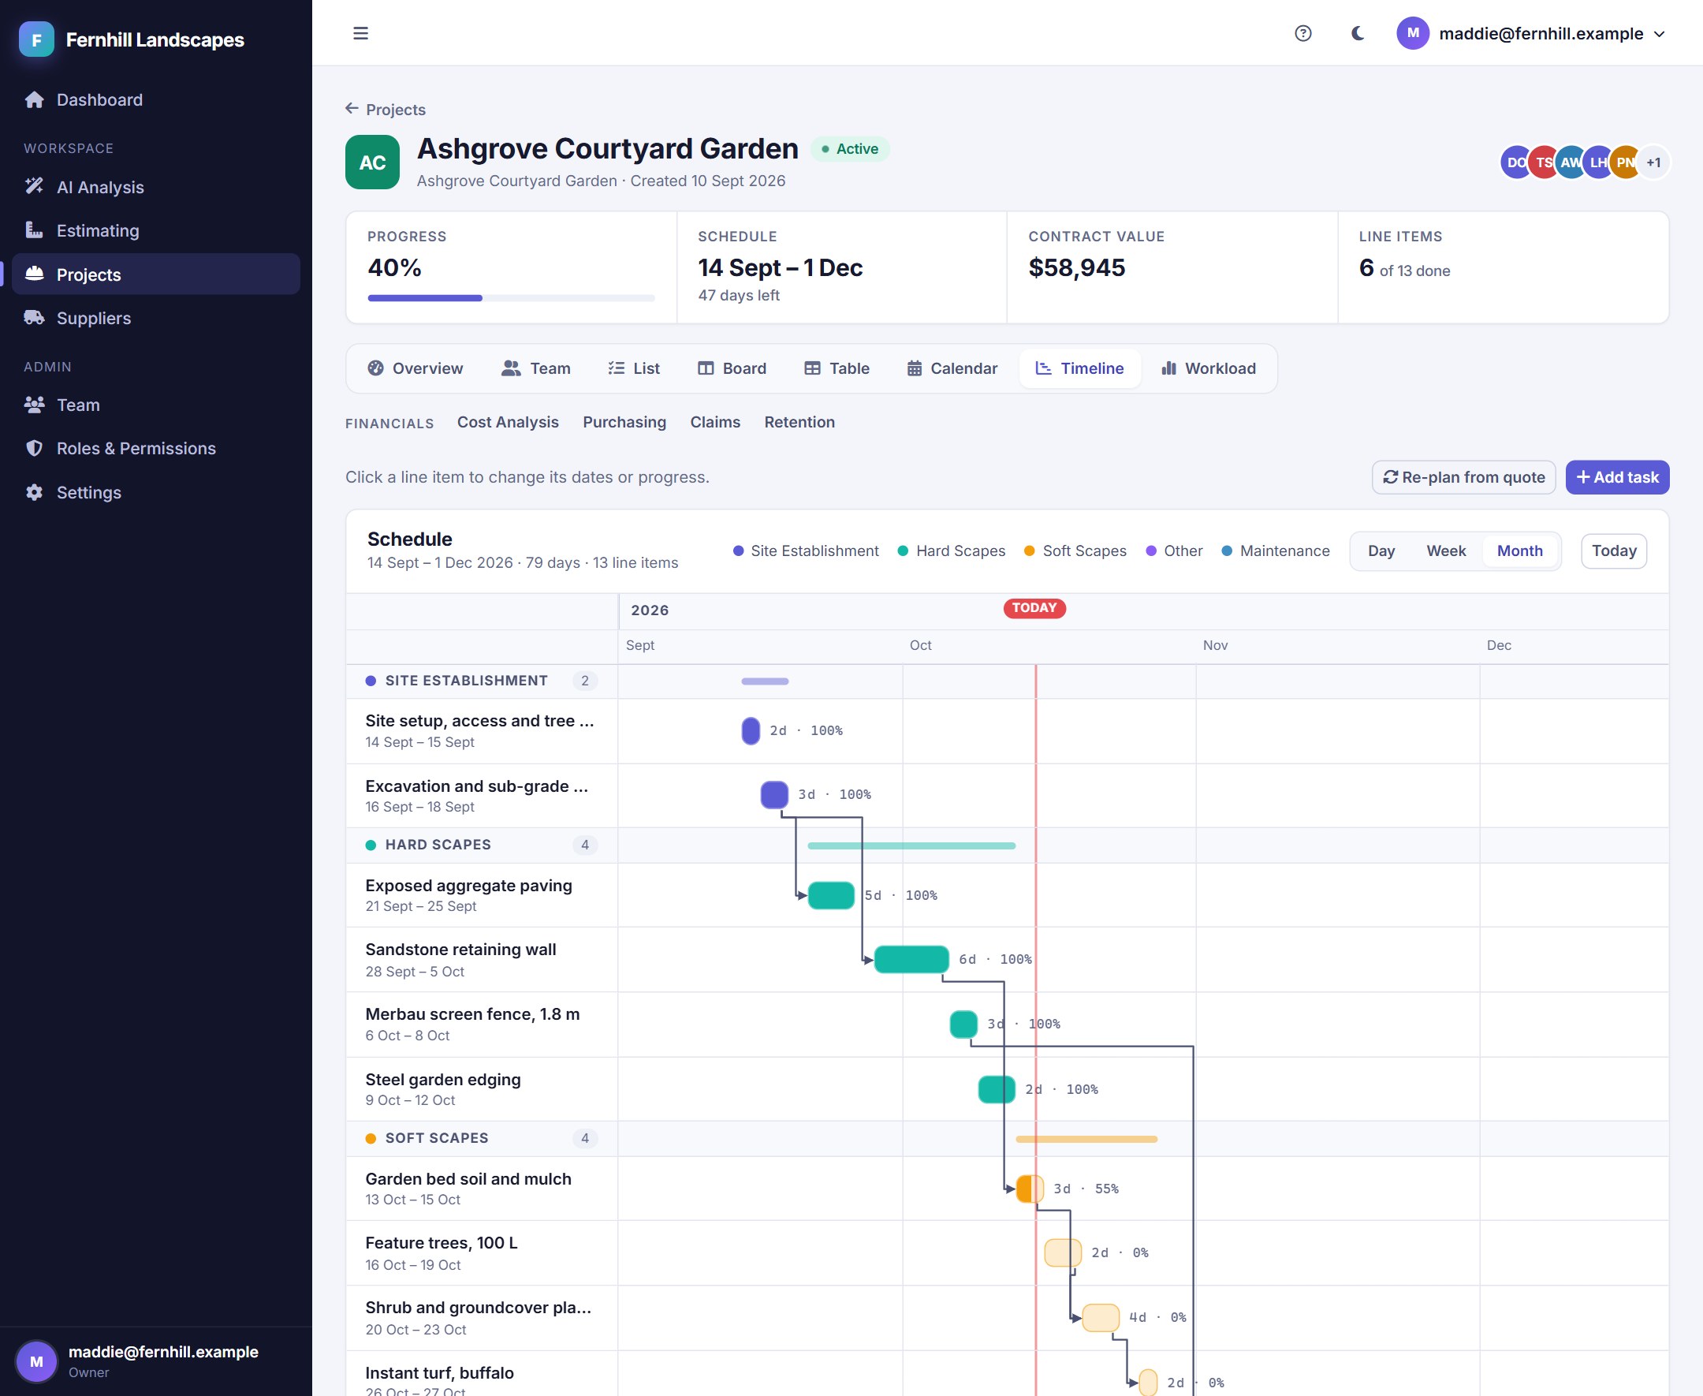1703x1396 pixels.
Task: Open the help question mark icon
Action: click(x=1302, y=33)
